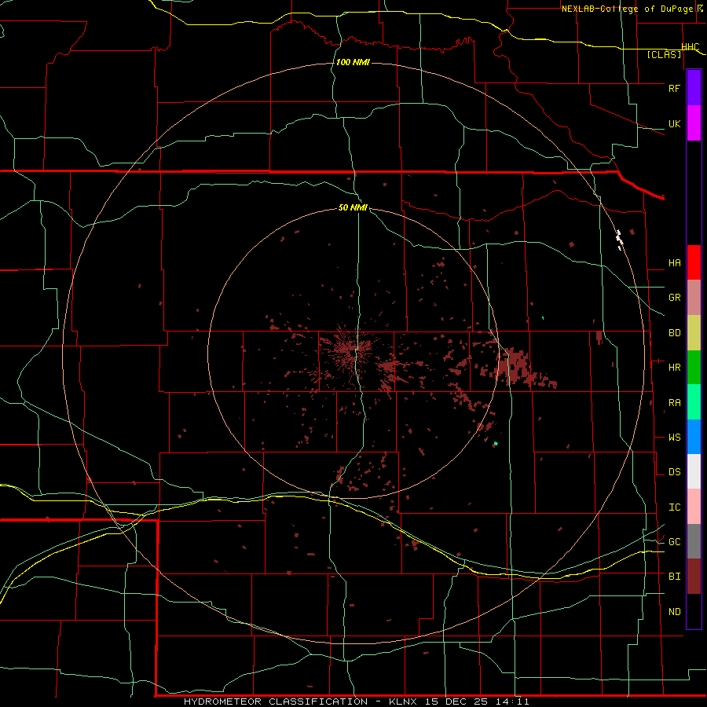Select the BD yellow legend color block
This screenshot has height=707, width=707.
pyautogui.click(x=694, y=332)
